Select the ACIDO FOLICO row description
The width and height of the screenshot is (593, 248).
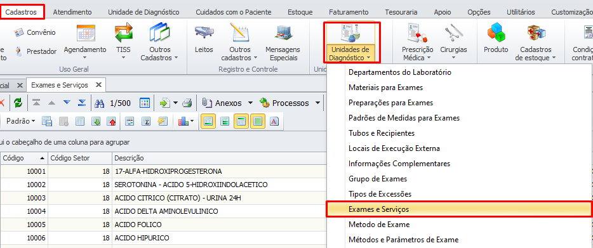tap(138, 225)
